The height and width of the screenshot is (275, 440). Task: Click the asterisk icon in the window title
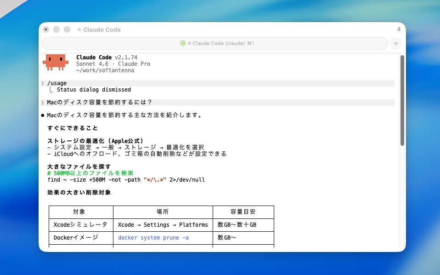click(x=79, y=29)
